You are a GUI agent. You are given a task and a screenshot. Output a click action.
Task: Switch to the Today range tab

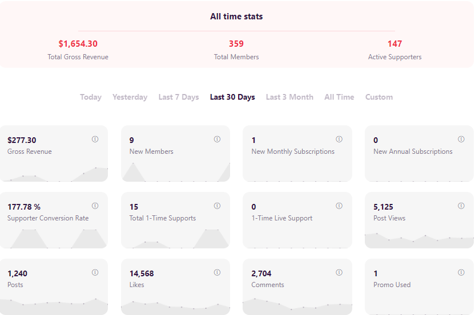pyautogui.click(x=91, y=97)
